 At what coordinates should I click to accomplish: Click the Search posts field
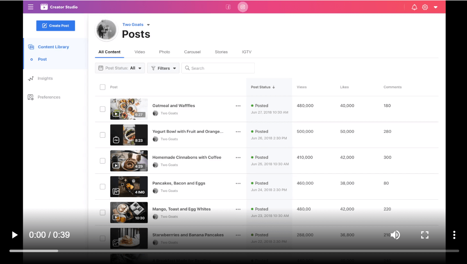coord(218,68)
